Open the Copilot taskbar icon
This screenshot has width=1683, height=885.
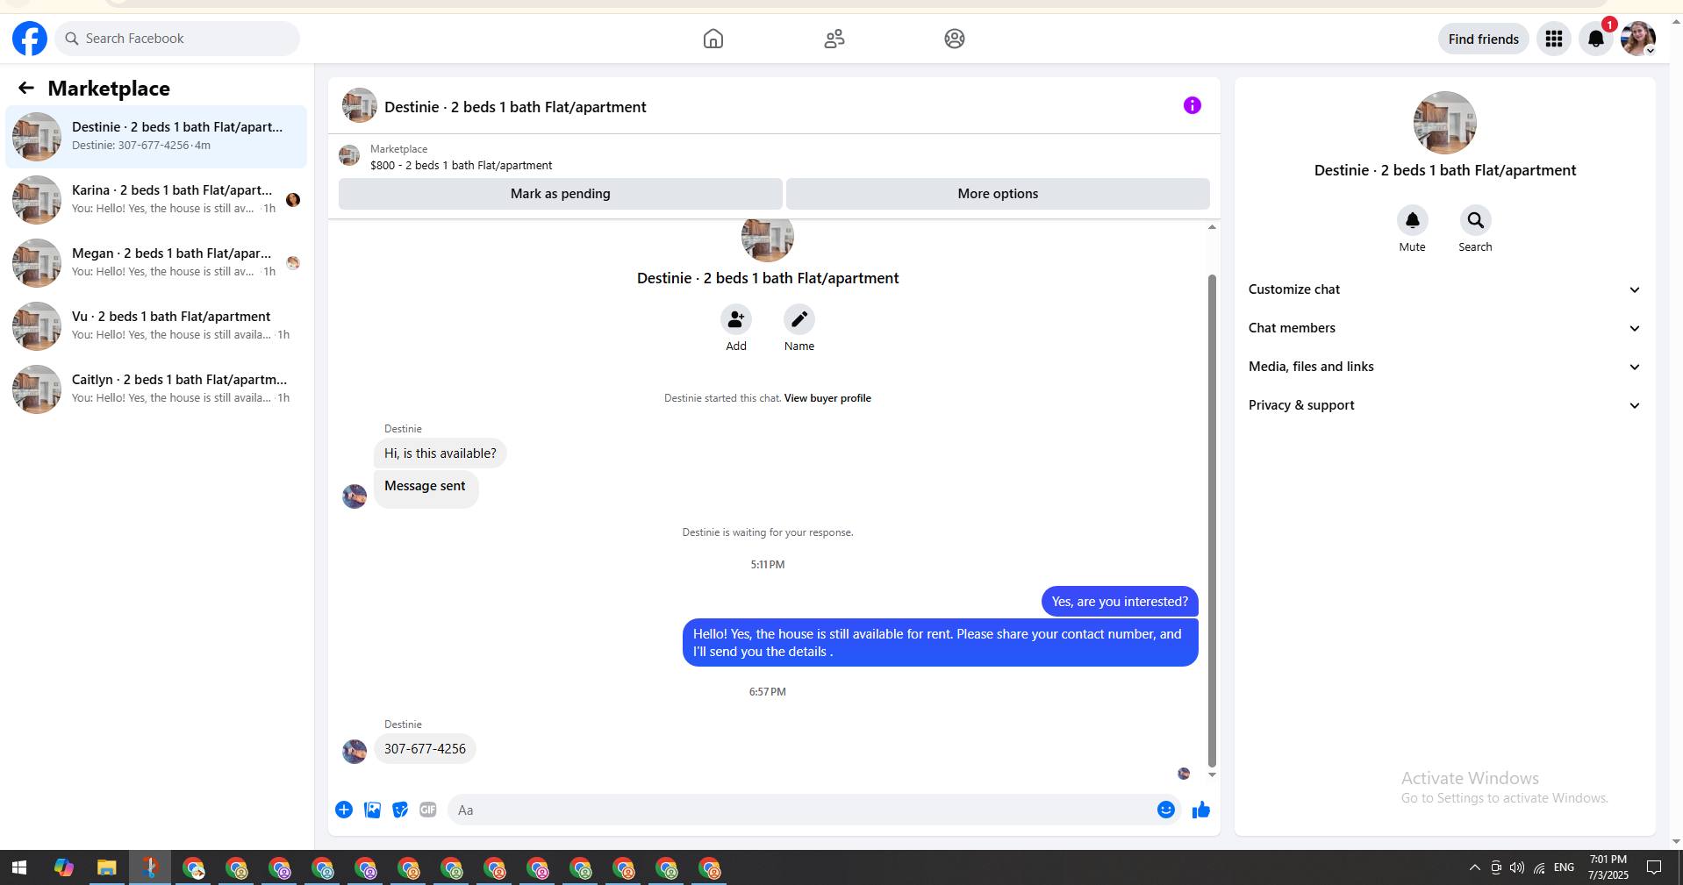pyautogui.click(x=64, y=867)
